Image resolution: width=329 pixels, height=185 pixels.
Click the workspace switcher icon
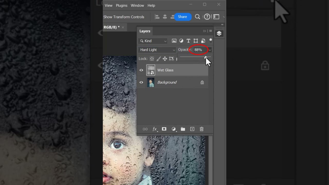pyautogui.click(x=216, y=17)
